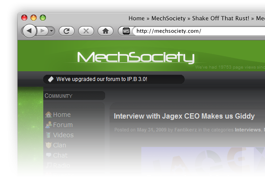This screenshot has width=265, height=177.
Task: Open Chat link in Community menu
Action: point(60,155)
